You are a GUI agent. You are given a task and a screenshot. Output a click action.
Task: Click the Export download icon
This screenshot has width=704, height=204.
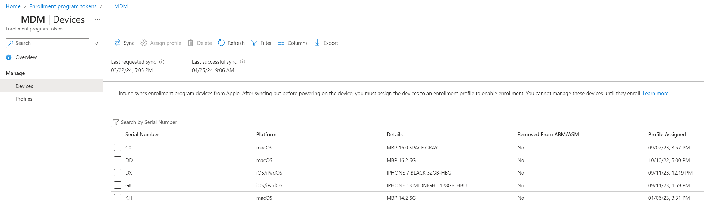317,43
